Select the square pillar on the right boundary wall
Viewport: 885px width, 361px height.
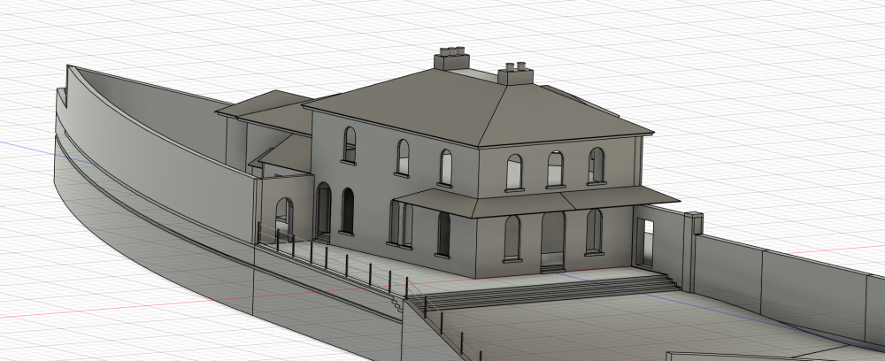tap(693, 251)
